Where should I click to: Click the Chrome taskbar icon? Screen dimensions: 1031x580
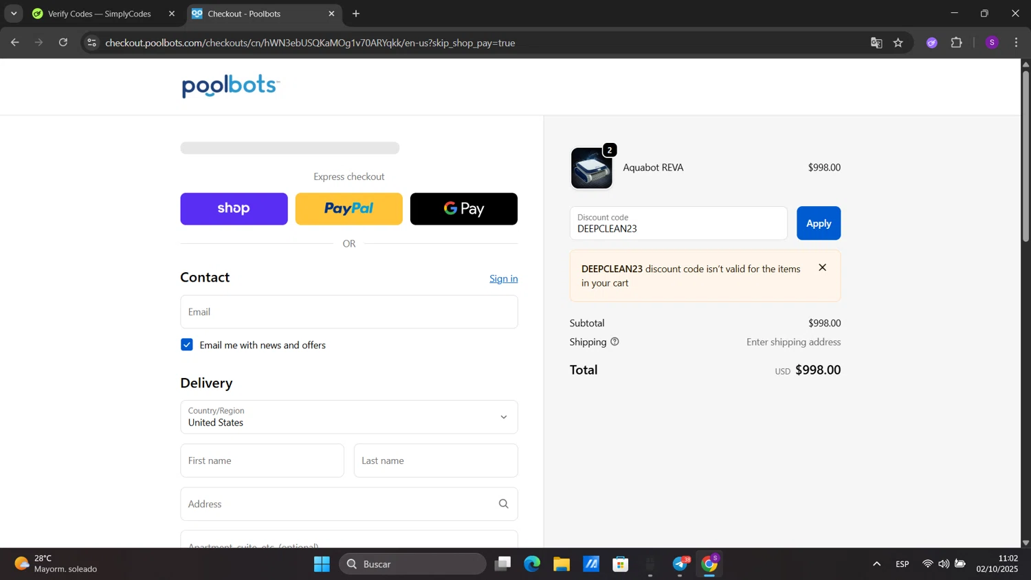(709, 564)
